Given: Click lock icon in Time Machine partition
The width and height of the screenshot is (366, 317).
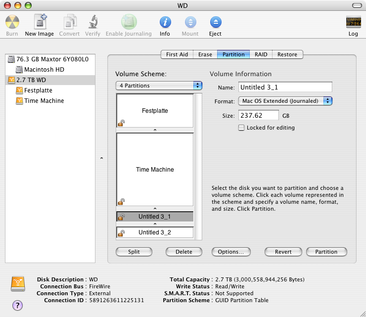Looking at the screenshot, I should [121, 201].
